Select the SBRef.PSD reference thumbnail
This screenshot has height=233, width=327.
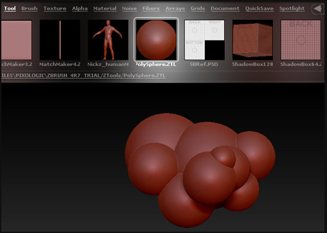204,40
